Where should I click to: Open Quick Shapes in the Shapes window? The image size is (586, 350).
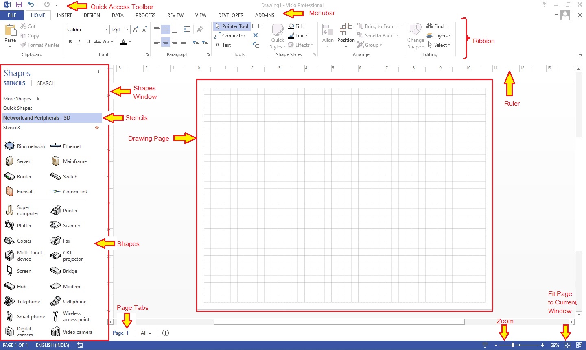click(18, 108)
